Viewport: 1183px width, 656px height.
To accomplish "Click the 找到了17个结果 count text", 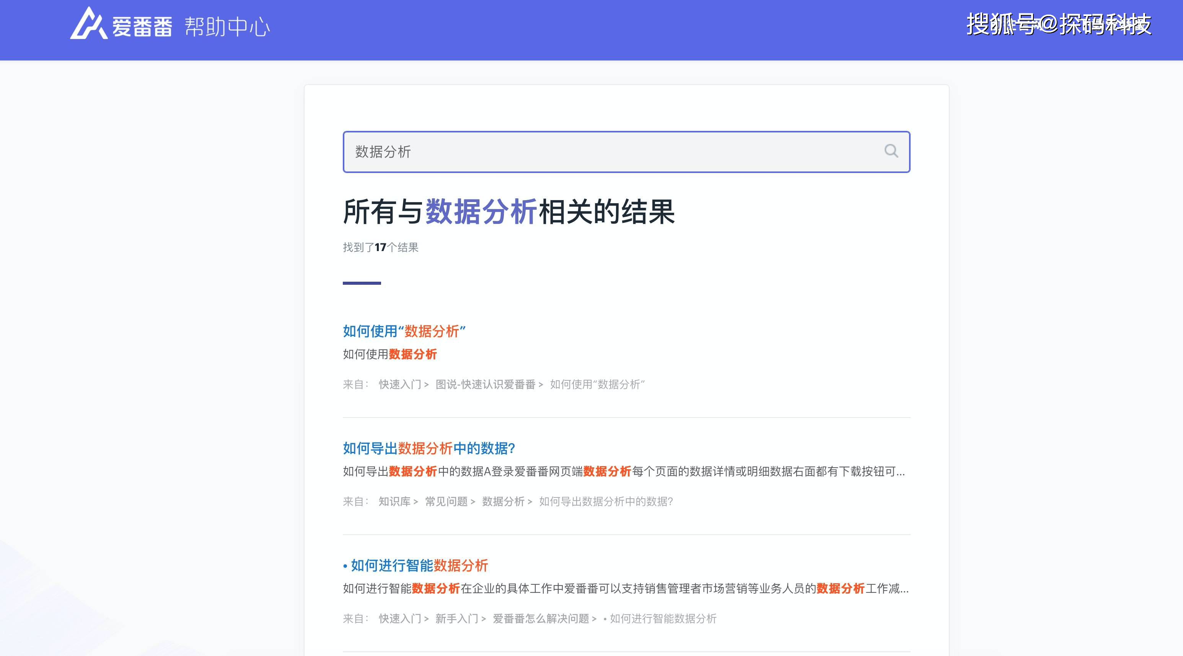I will pyautogui.click(x=381, y=248).
